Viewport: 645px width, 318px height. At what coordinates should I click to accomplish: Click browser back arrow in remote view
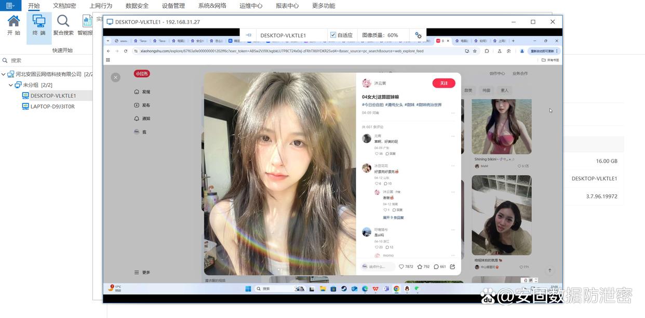tap(109, 51)
